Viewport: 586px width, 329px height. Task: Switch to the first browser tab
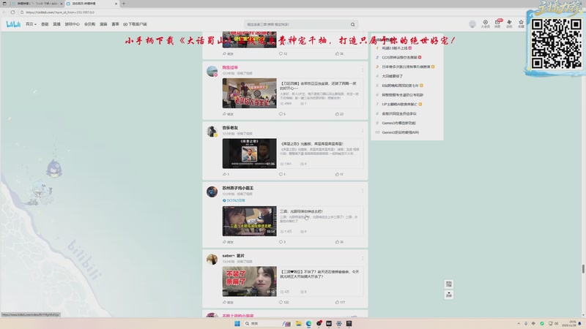coord(37,4)
